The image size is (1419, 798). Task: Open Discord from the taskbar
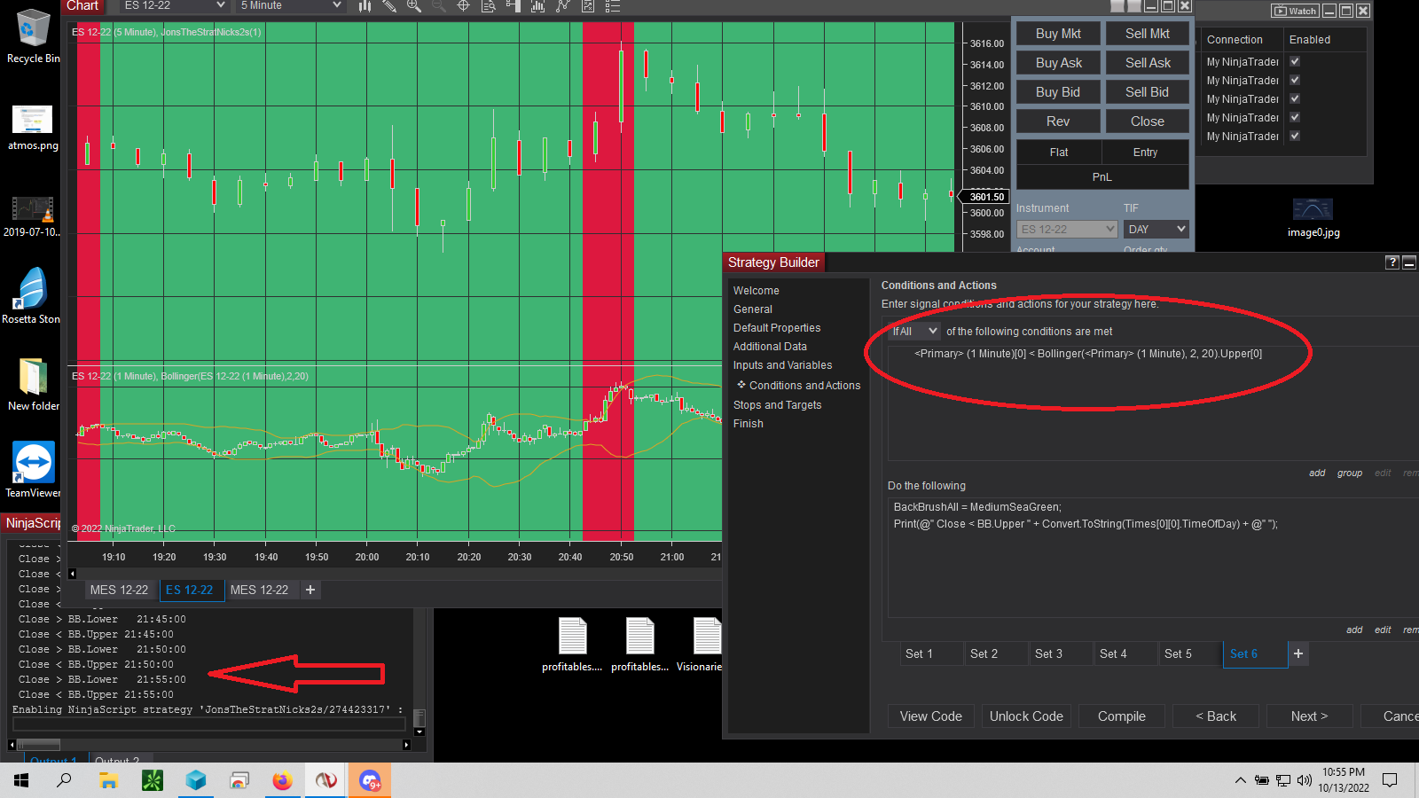(369, 780)
